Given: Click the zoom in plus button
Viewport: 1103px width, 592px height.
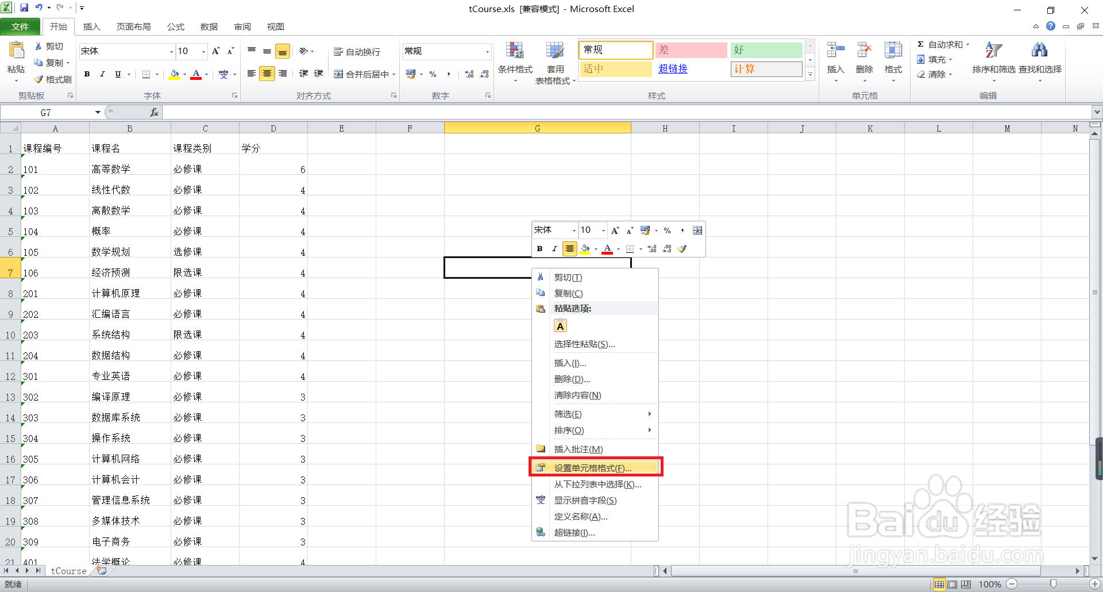Looking at the screenshot, I should point(1095,584).
